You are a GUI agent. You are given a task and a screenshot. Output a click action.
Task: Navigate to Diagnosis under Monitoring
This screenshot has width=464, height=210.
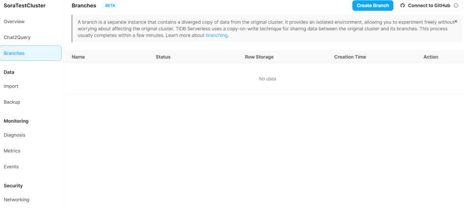[x=14, y=135]
